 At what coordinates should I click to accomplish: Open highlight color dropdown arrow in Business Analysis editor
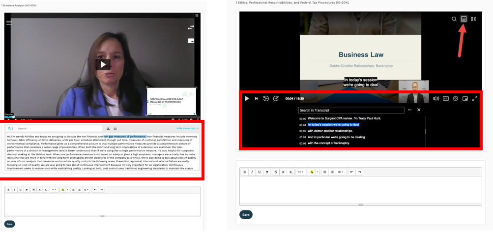[68, 190]
